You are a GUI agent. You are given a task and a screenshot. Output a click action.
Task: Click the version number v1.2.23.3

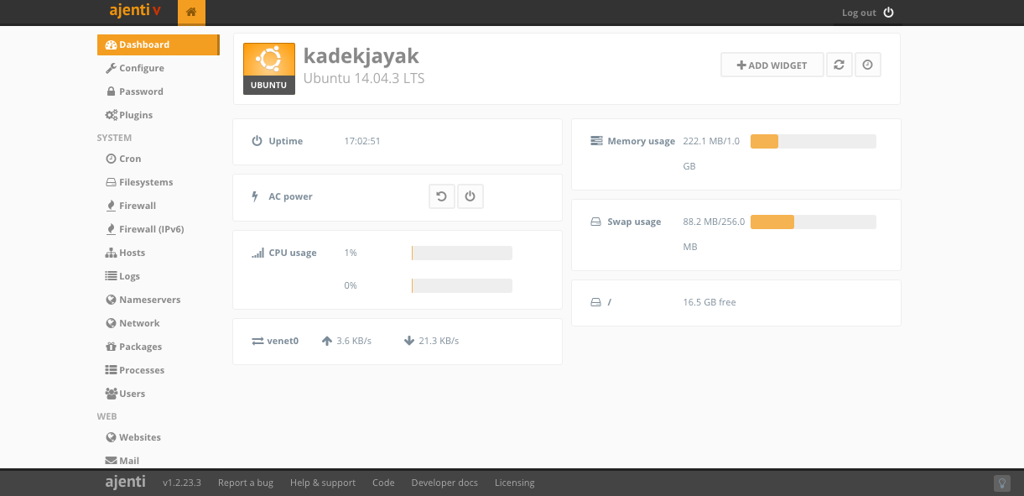[182, 483]
